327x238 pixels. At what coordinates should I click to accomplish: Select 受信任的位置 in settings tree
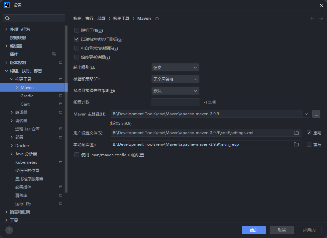pyautogui.click(x=27, y=170)
